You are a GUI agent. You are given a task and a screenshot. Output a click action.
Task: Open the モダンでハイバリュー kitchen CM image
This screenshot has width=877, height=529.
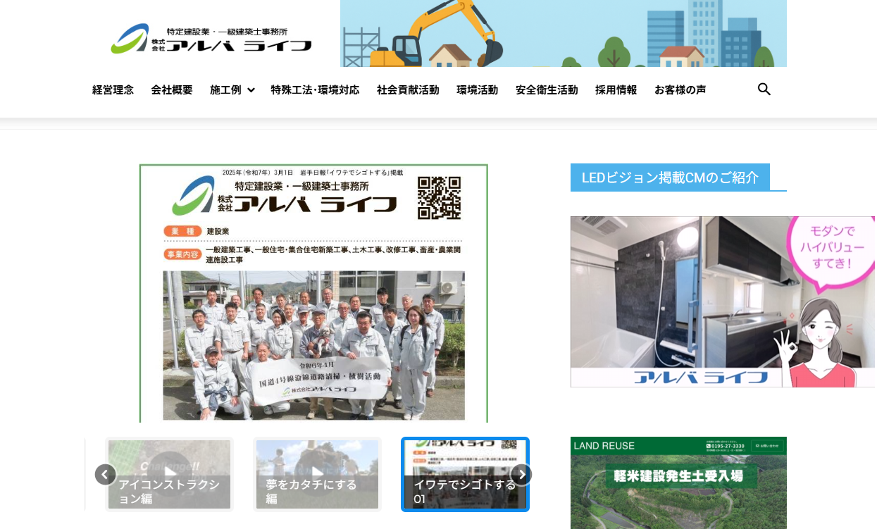[x=723, y=301]
